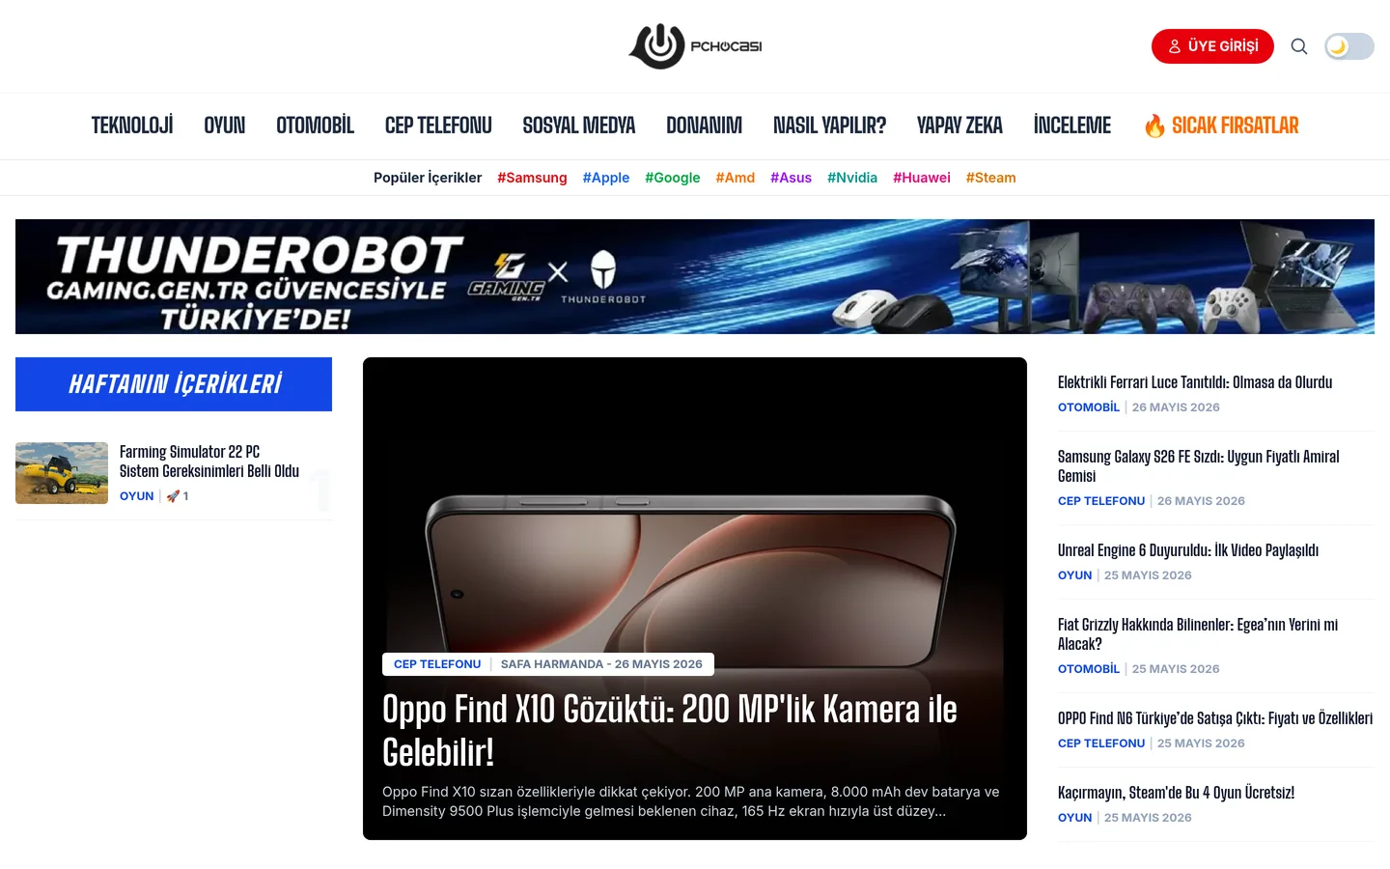Open Fiat Grizzly Hakkında Bilinenler article
Viewport: 1390px width, 869px height.
pos(1198,634)
